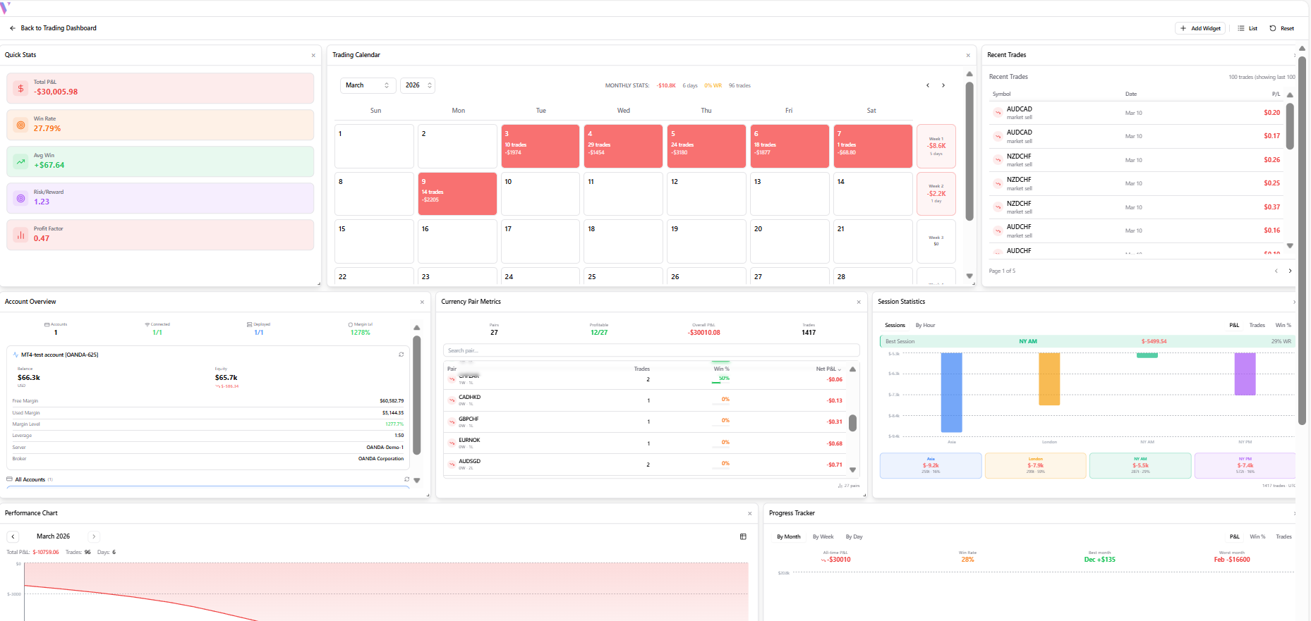Sort pairs by Net P&L column

click(x=828, y=369)
